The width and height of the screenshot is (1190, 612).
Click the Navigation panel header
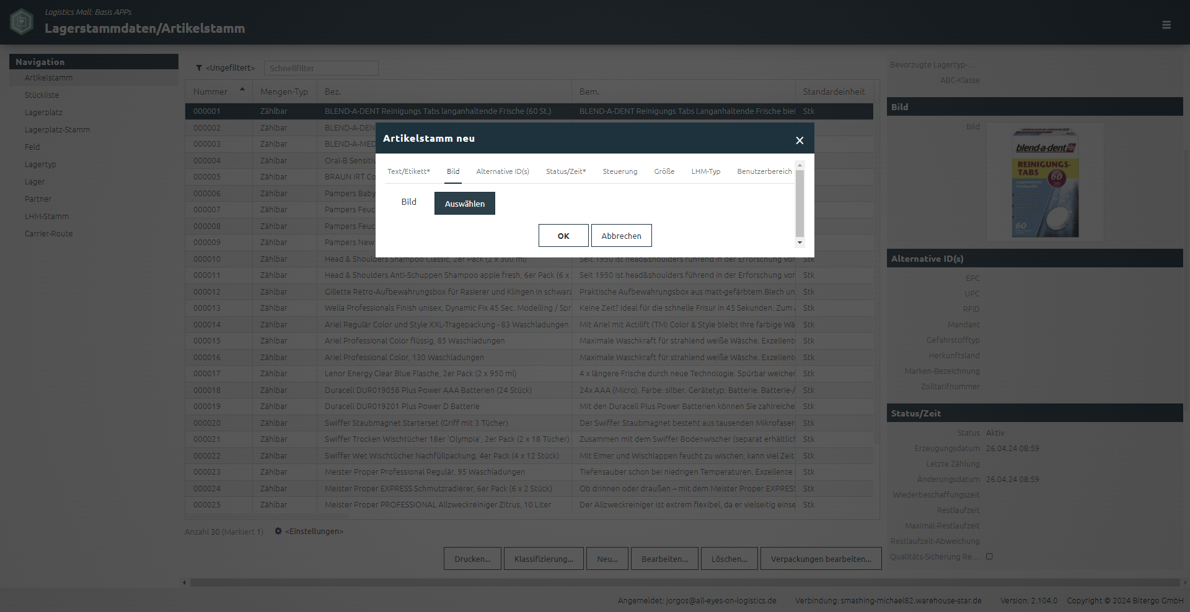coord(94,62)
